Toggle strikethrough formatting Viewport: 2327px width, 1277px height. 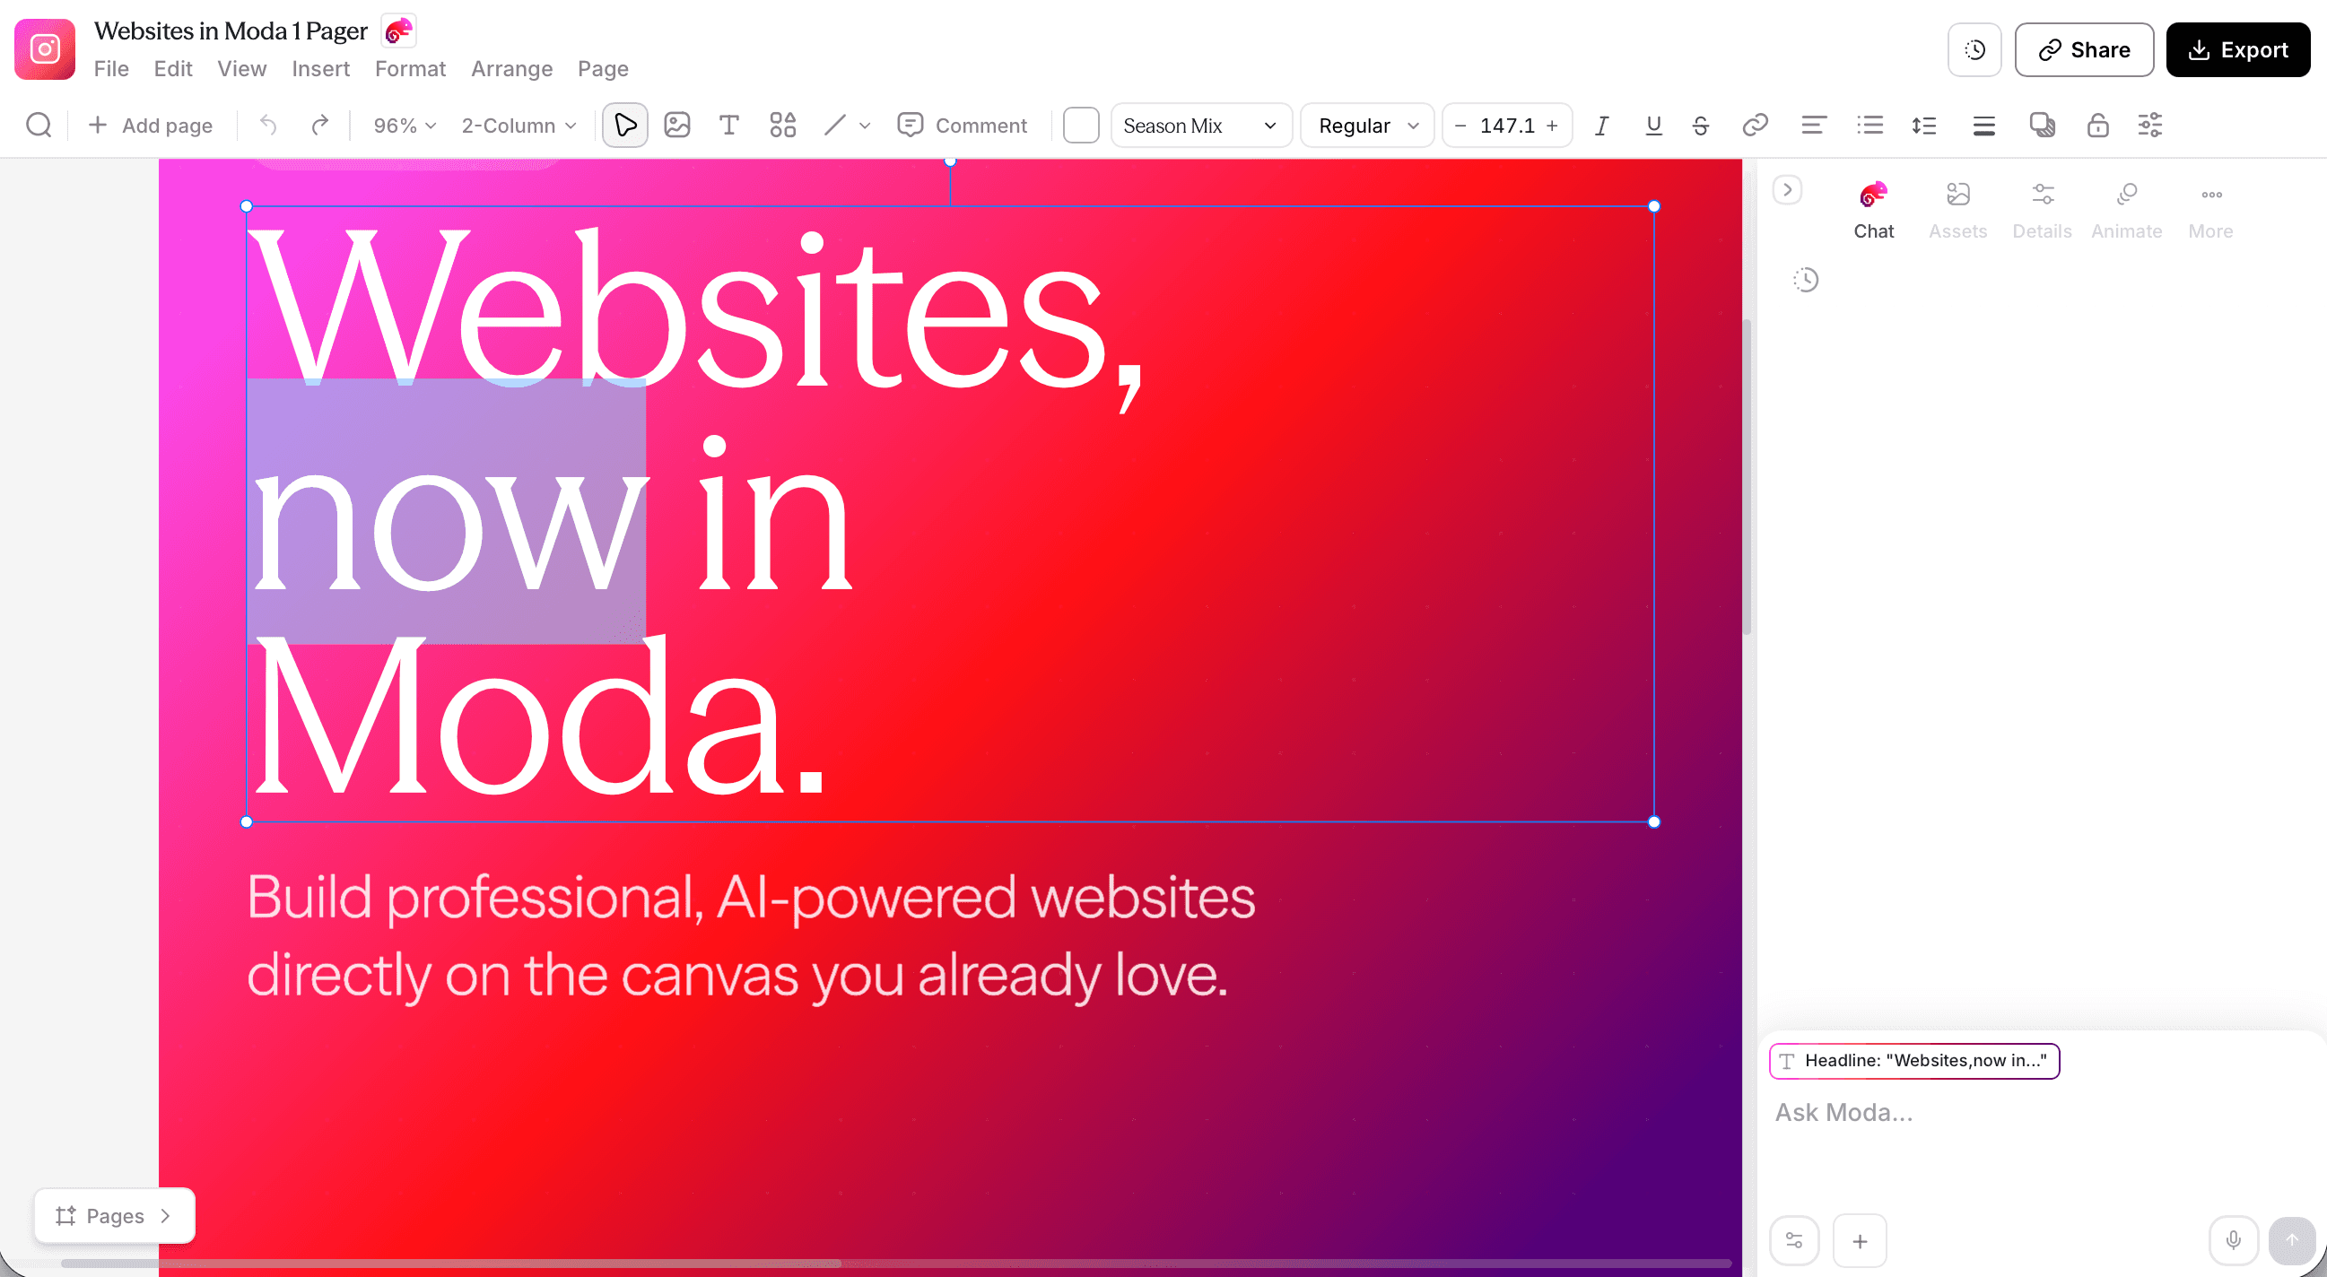(1700, 126)
